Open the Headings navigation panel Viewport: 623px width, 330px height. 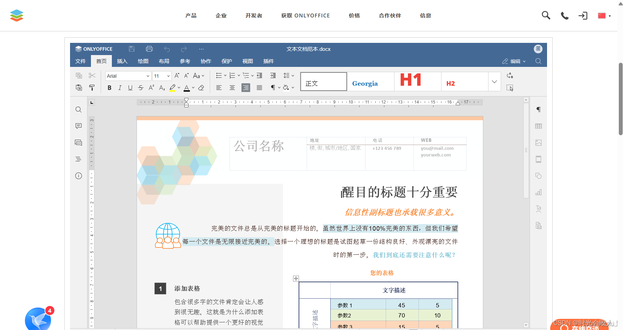tap(79, 159)
